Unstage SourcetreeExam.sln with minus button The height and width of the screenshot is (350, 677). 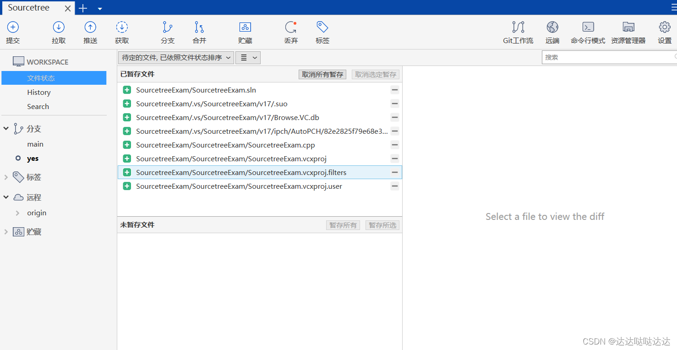point(394,90)
